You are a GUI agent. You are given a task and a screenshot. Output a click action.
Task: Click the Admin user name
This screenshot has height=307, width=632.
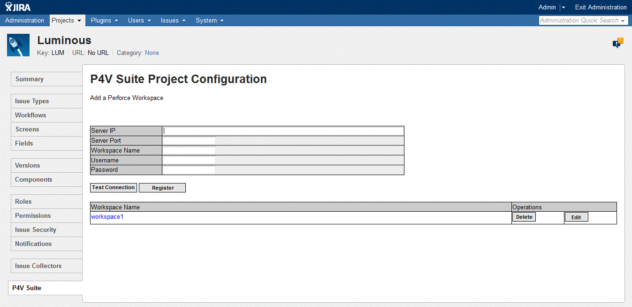tap(547, 7)
